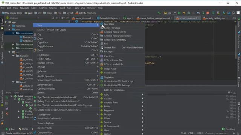Viewport: 241px width, 135px height.
Task: Open the Refactor menu in menu bar
Action: [53, 8]
